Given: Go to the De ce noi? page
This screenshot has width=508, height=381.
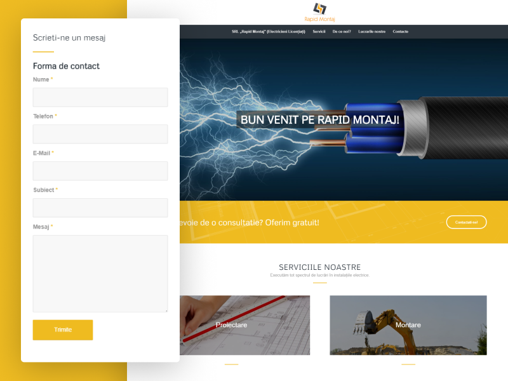Looking at the screenshot, I should 342,32.
